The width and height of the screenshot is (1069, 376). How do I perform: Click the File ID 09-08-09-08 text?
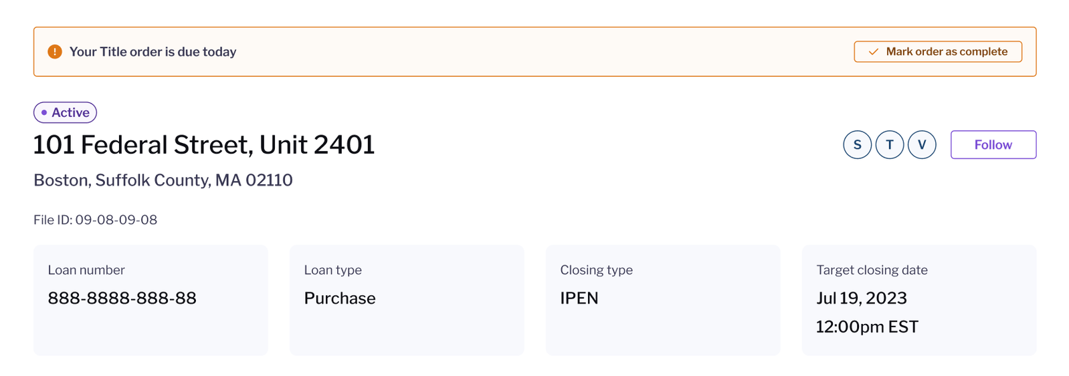coord(96,220)
